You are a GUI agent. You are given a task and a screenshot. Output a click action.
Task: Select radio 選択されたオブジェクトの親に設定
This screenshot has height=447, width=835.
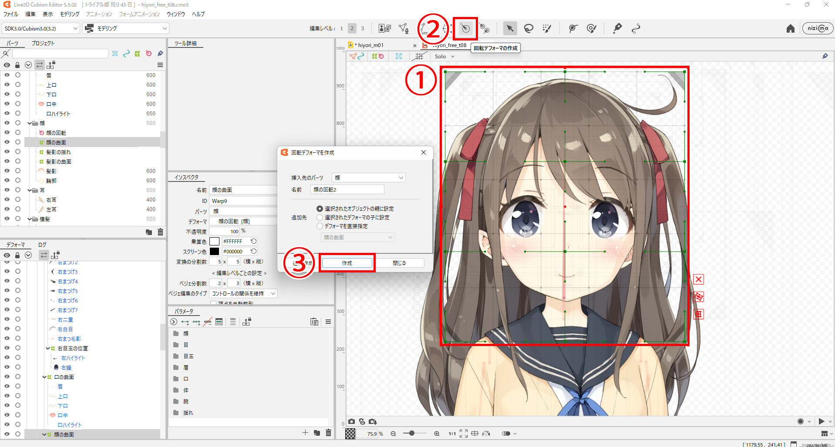point(320,209)
